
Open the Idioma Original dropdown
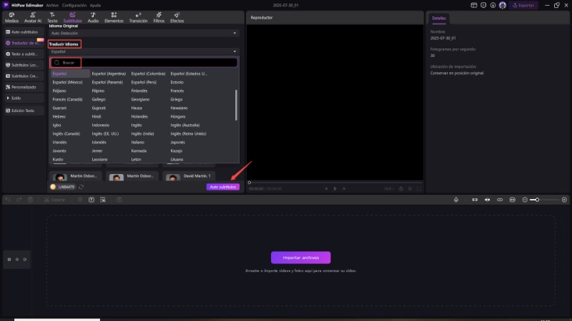(143, 33)
